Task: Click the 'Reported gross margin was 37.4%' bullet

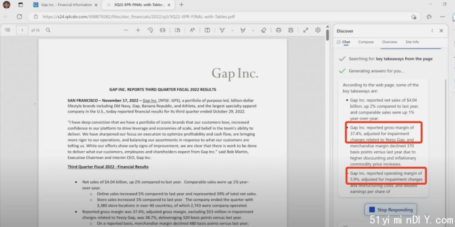Action: (x=162, y=215)
